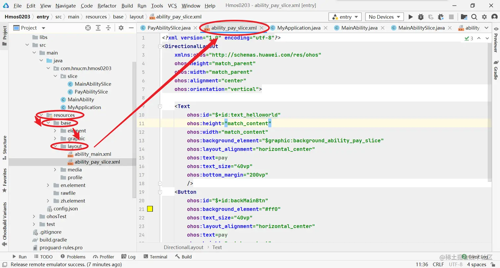This screenshot has width=500, height=268.
Task: Click the account avatar icon in toolbar
Action: click(x=494, y=17)
